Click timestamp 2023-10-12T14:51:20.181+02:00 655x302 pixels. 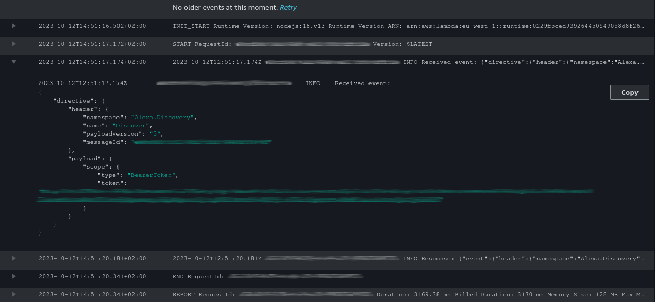[92, 258]
